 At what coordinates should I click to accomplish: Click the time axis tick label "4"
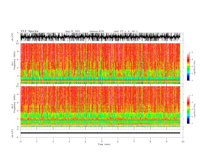[85, 142]
